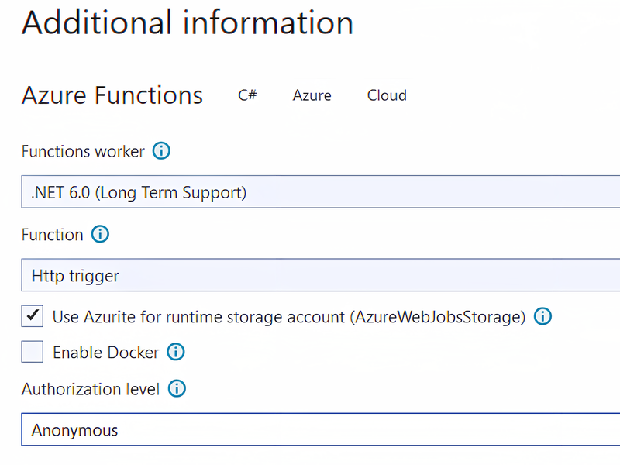Click the Authorization level label
The height and width of the screenshot is (465, 620).
pyautogui.click(x=91, y=389)
